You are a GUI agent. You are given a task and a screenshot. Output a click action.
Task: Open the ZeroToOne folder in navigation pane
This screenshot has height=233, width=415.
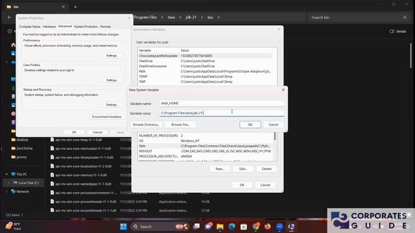pyautogui.click(x=25, y=148)
